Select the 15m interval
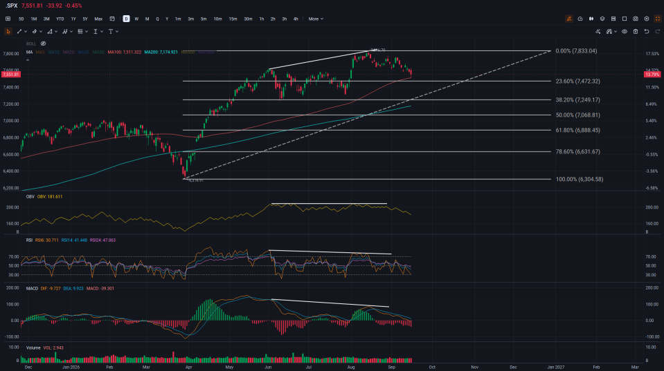 [x=233, y=19]
